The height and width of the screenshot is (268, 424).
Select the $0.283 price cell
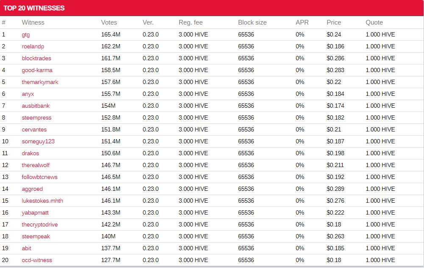tap(335, 70)
